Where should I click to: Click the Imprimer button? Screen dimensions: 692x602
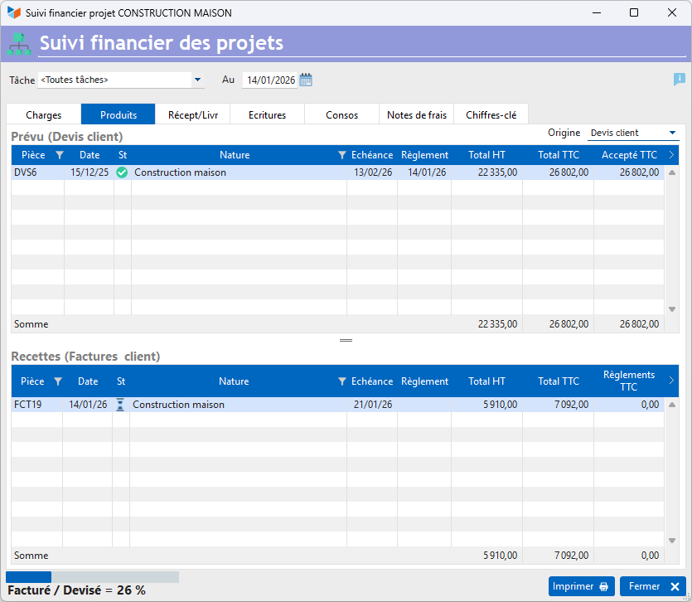tap(581, 586)
